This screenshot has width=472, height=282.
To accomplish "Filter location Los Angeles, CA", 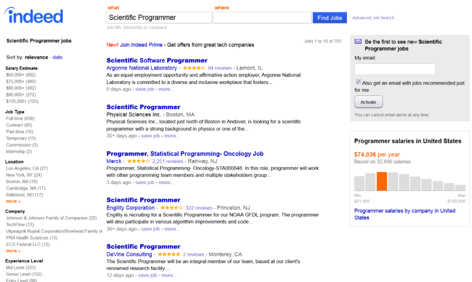I will tap(27, 169).
